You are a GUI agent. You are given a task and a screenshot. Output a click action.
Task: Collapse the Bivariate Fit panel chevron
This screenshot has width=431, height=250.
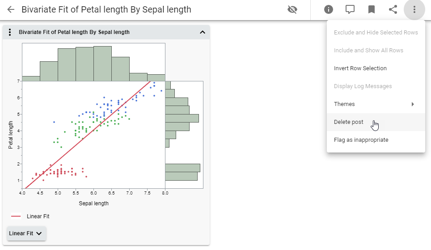click(202, 32)
